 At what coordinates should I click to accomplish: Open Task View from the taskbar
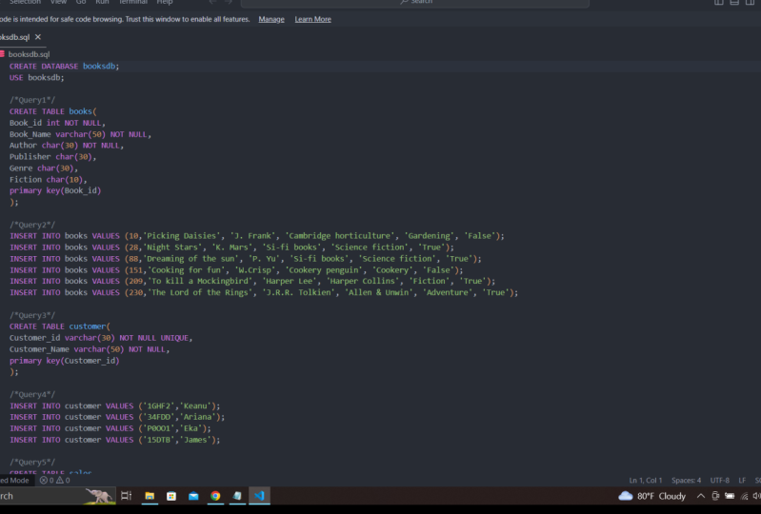click(x=126, y=496)
